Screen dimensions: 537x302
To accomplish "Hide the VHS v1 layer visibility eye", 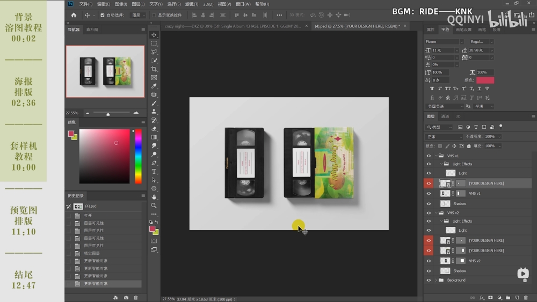I will click(x=429, y=193).
